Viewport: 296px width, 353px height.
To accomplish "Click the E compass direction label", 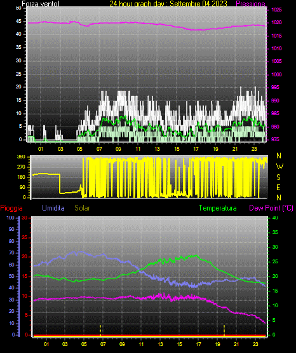I will (278, 188).
